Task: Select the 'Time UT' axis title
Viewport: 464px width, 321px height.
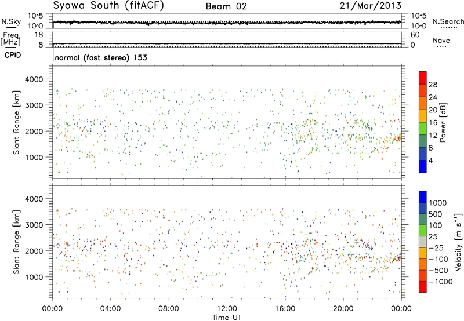Action: pyautogui.click(x=227, y=318)
